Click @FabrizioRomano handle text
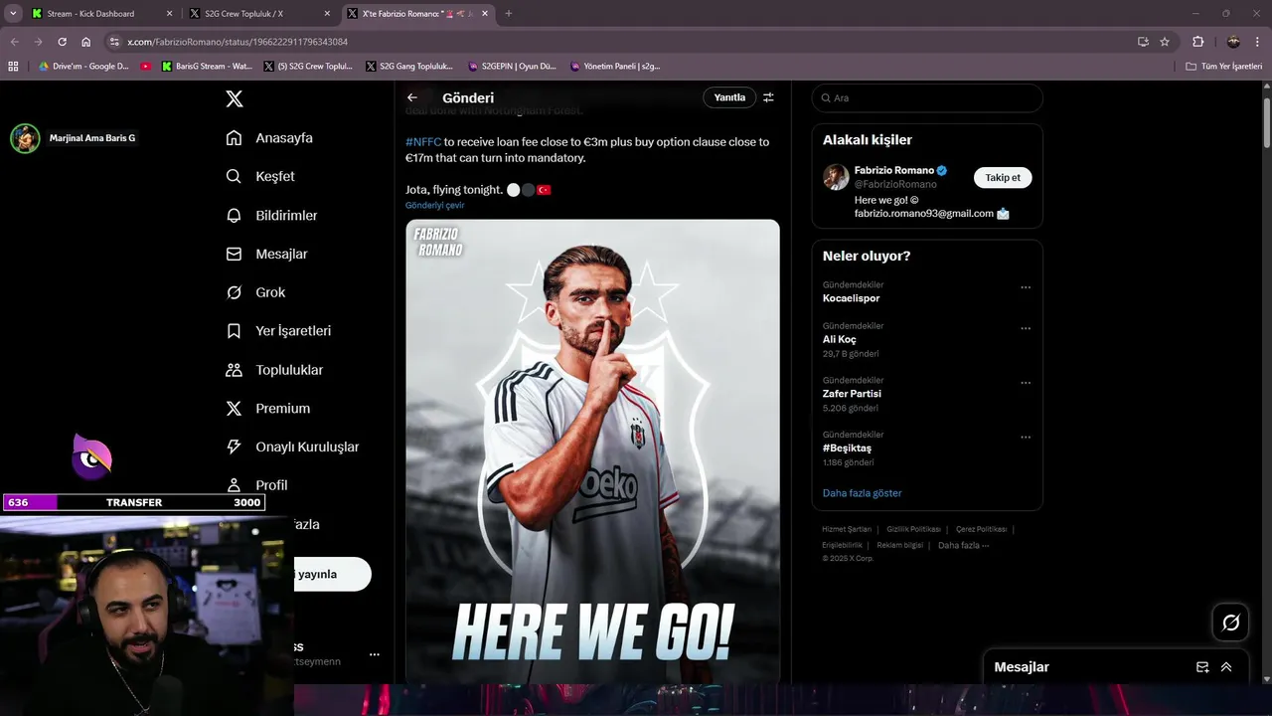This screenshot has height=716, width=1272. (x=895, y=184)
